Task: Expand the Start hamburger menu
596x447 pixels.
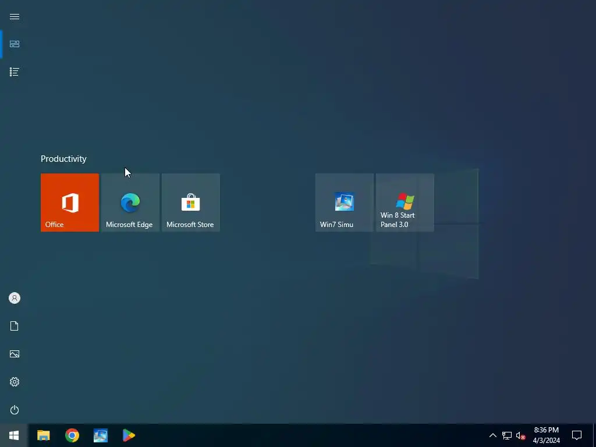Action: tap(15, 17)
